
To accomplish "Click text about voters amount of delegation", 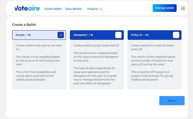I will click(96, 57).
